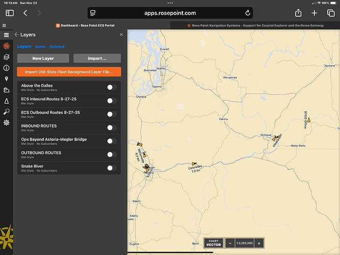Open the settings gear sidebar icon
340x255 pixels.
(x=6, y=122)
